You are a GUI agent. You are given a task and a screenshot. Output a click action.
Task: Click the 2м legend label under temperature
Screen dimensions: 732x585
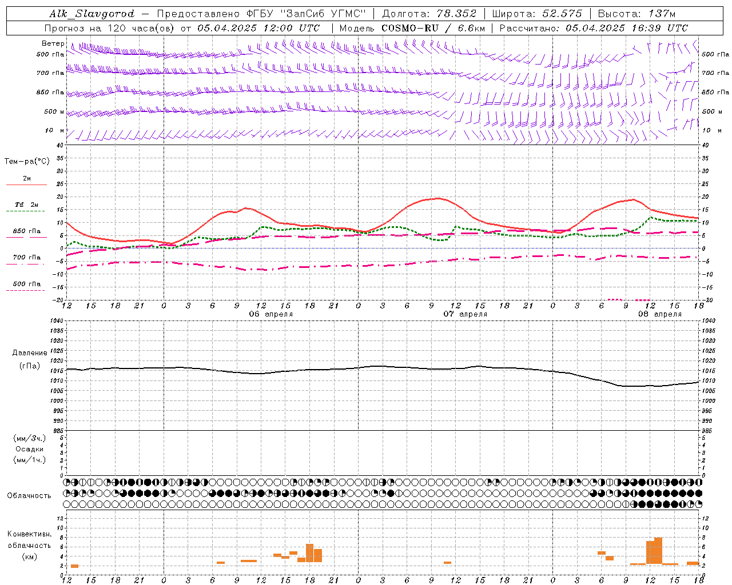pyautogui.click(x=27, y=178)
